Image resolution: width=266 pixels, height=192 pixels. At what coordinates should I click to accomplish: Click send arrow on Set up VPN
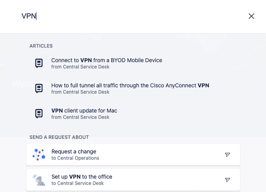point(227,180)
